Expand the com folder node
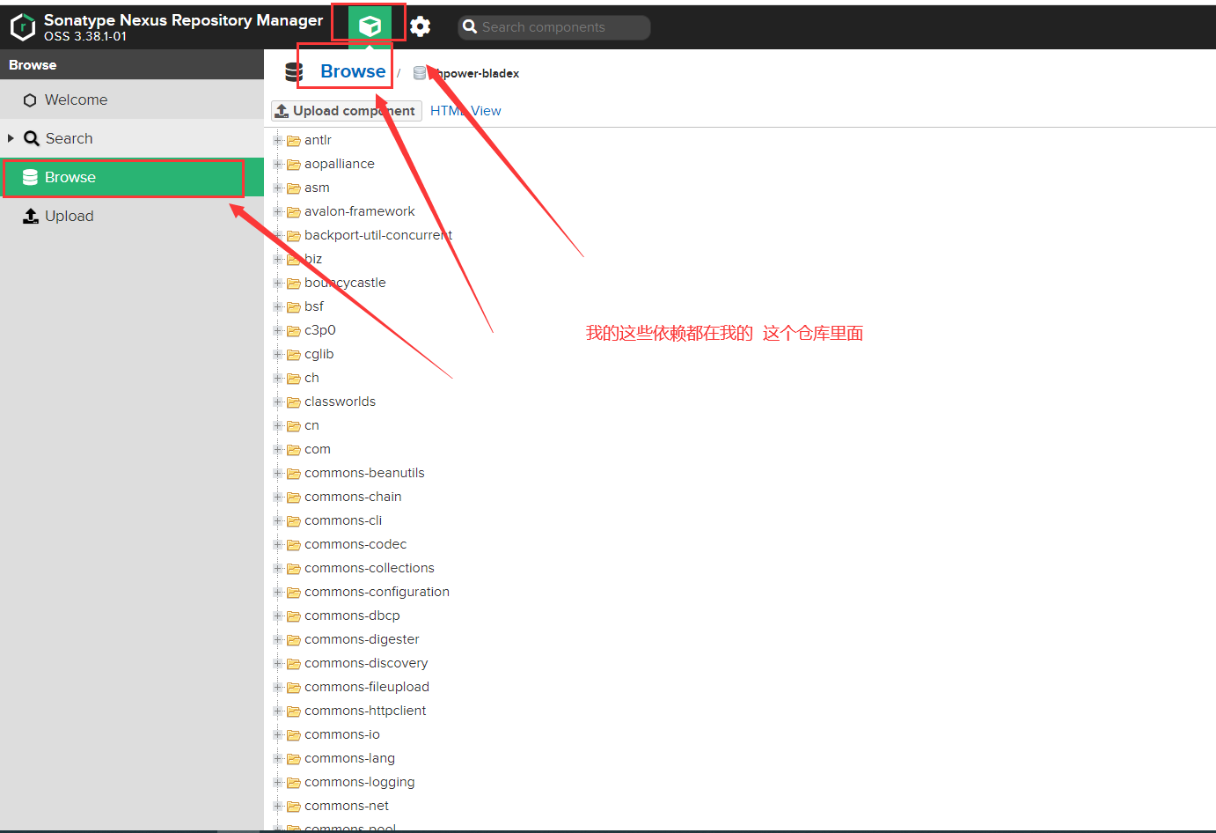 click(278, 449)
